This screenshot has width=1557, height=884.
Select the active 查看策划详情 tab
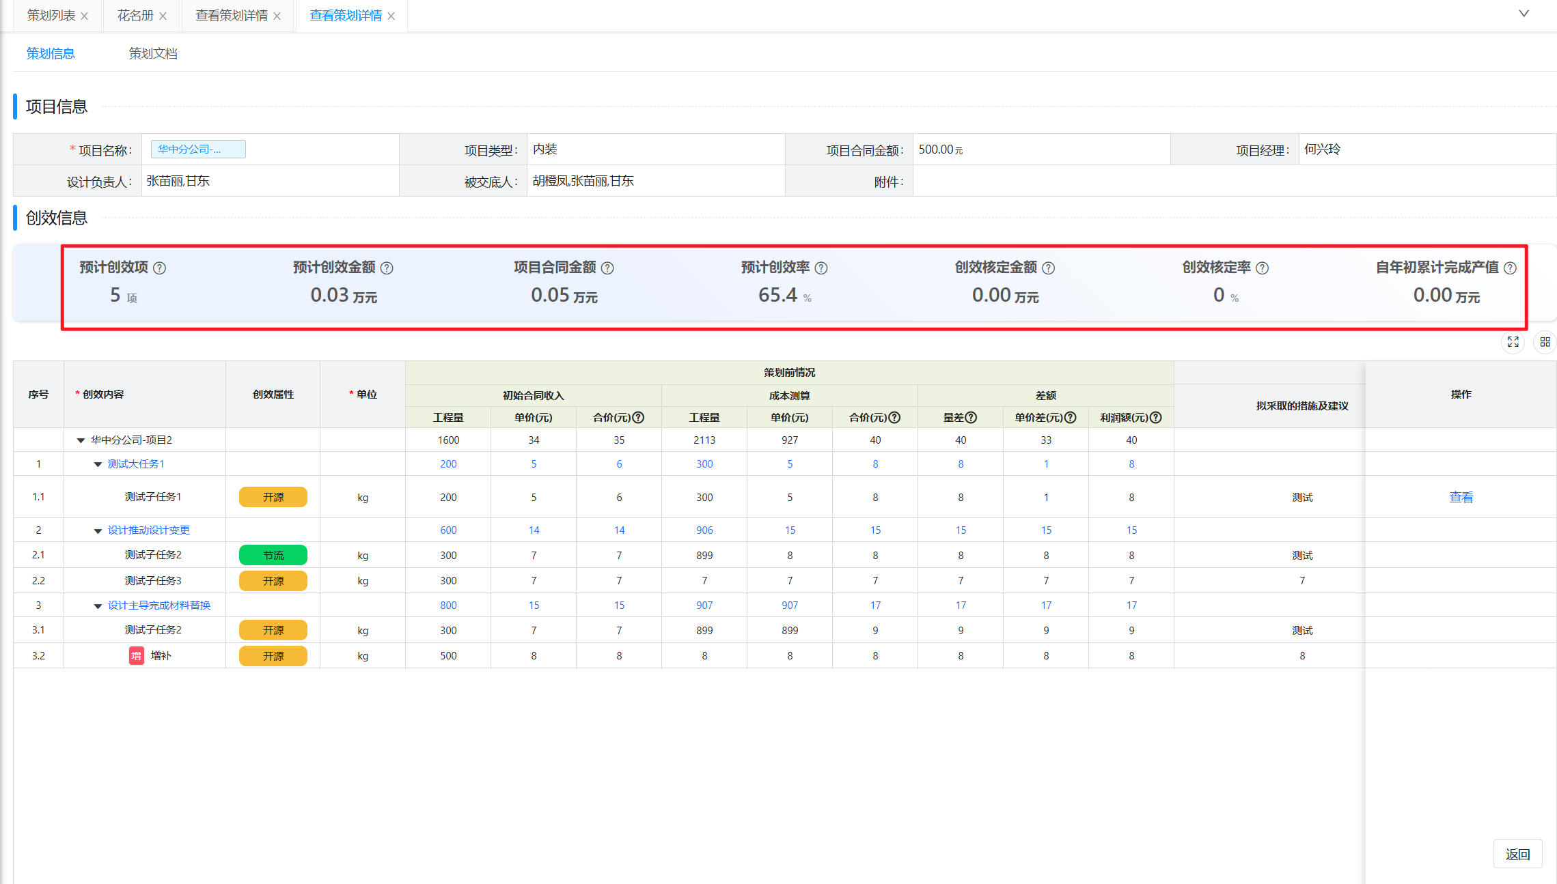[x=346, y=16]
